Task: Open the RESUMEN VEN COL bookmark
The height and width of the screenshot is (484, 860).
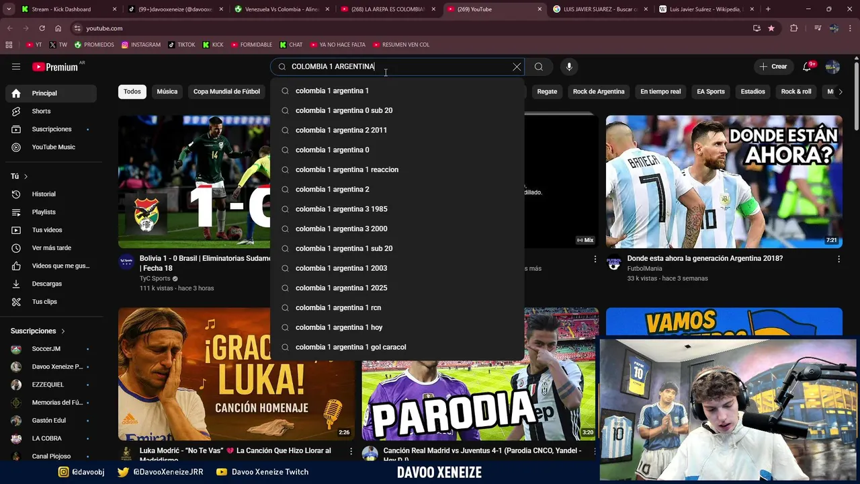Action: [400, 45]
